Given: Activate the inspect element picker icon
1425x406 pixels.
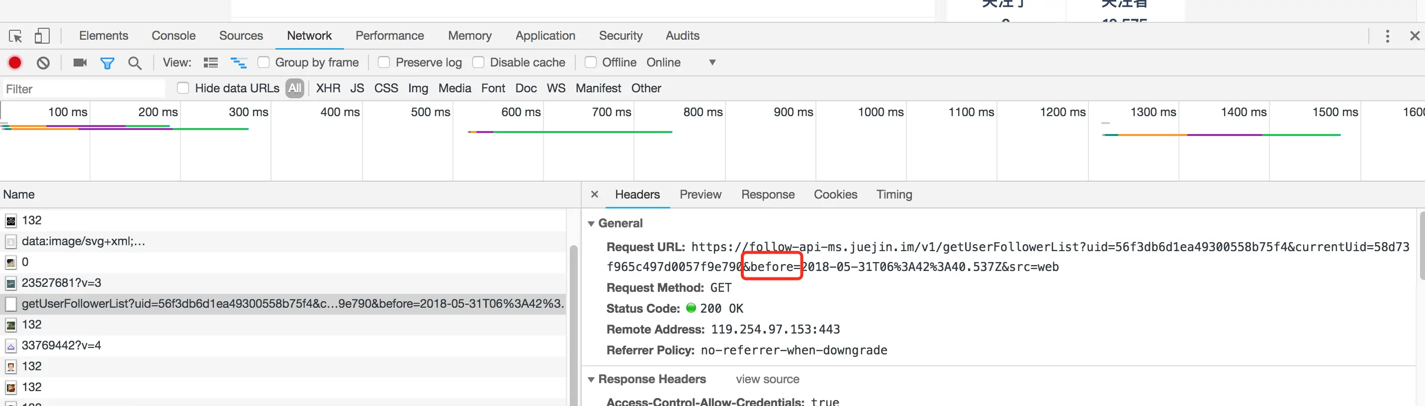Looking at the screenshot, I should (15, 36).
